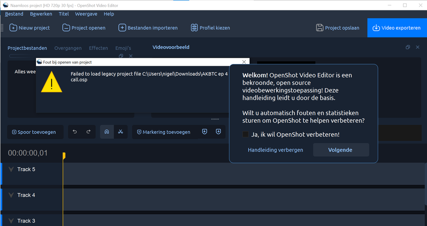Click the timeline vertical scrollbar
Viewport: 427px width, 226px height.
tap(426, 183)
